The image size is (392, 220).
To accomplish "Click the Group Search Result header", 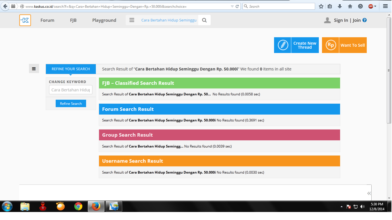I will [x=220, y=135].
